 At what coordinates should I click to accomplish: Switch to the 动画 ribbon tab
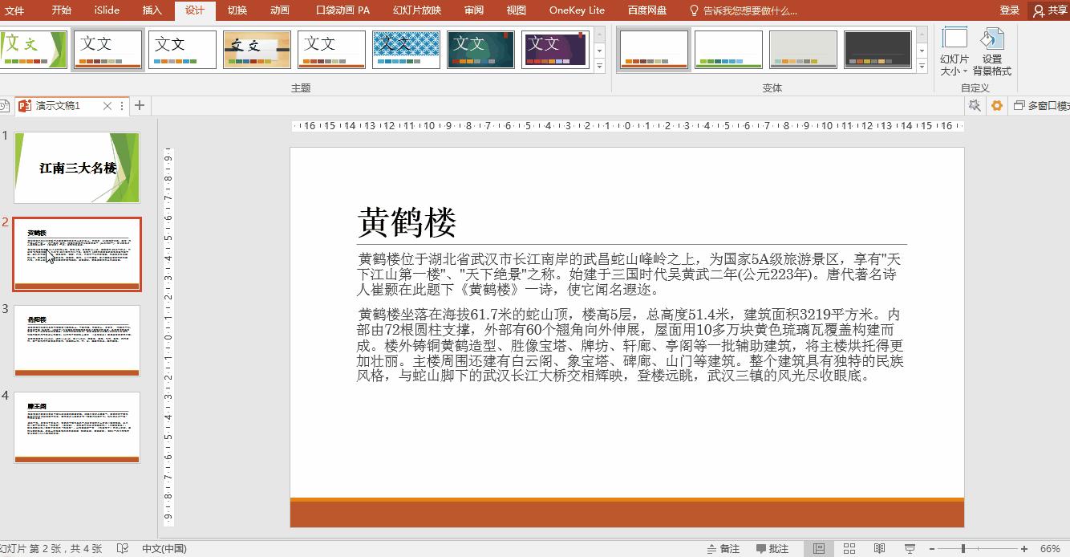[x=278, y=10]
